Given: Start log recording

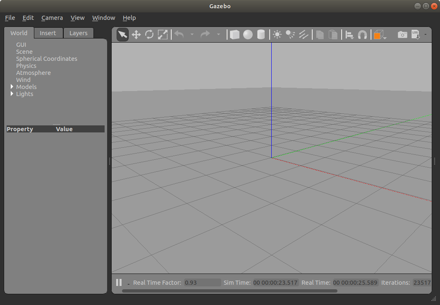Looking at the screenshot, I should pyautogui.click(x=415, y=35).
